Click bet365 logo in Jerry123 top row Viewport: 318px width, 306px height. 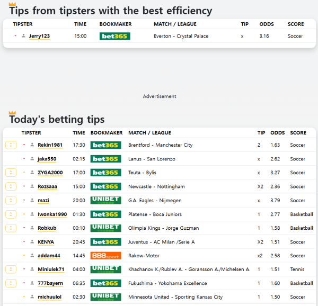click(114, 36)
